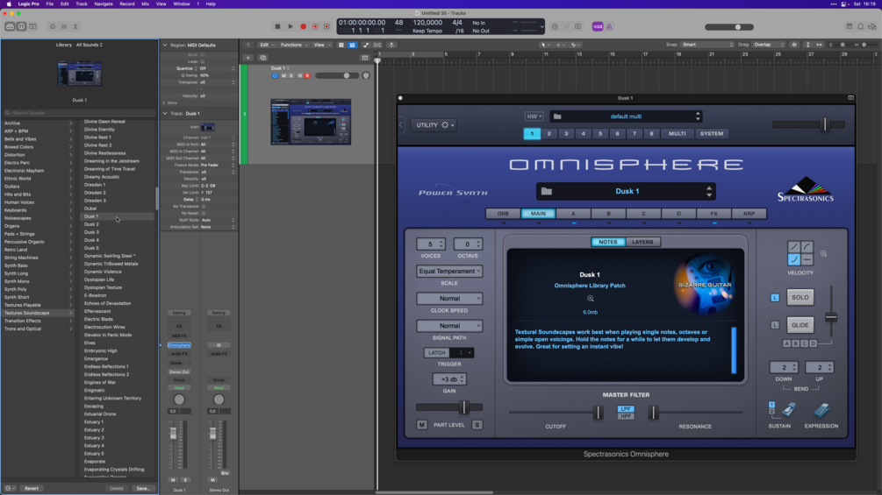The width and height of the screenshot is (882, 495).
Task: Adjust Dusk 1 track volume slider
Action: [x=347, y=75]
